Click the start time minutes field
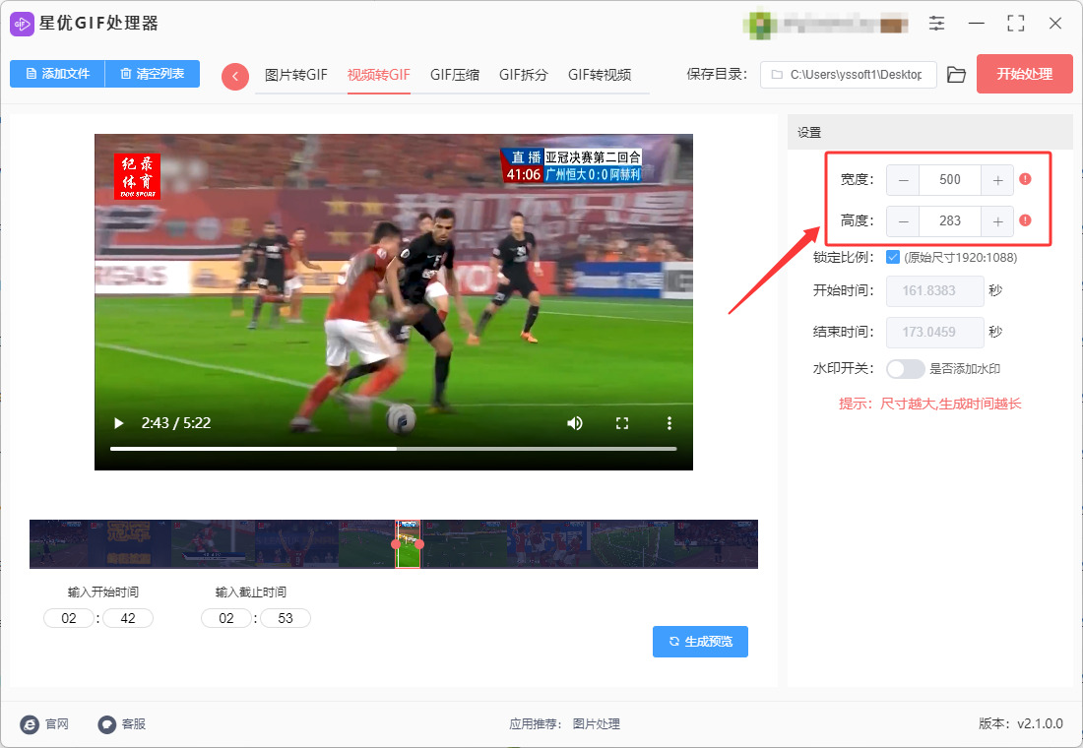This screenshot has height=748, width=1083. click(69, 618)
